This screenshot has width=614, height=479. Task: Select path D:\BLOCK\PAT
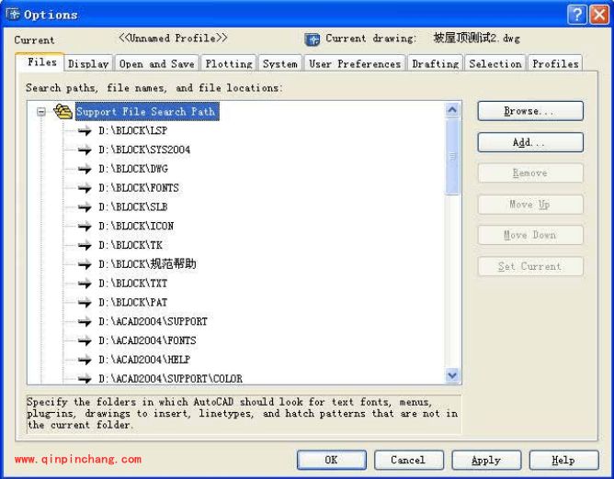pyautogui.click(x=133, y=303)
